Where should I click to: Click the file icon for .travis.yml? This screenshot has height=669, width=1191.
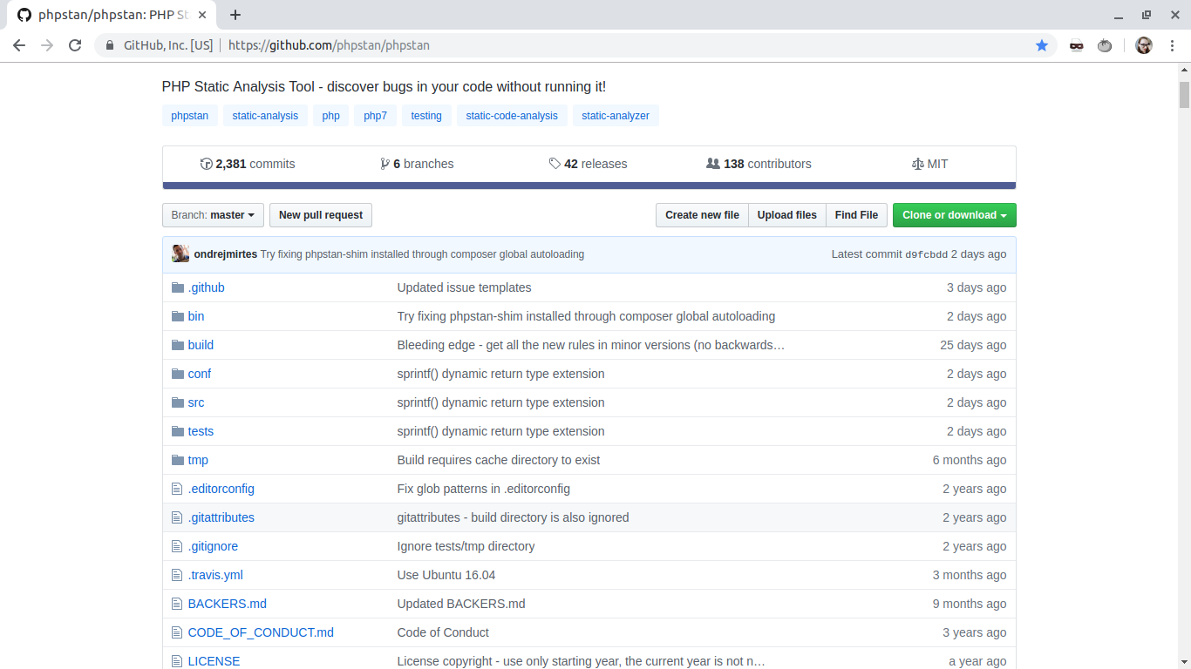coord(177,575)
